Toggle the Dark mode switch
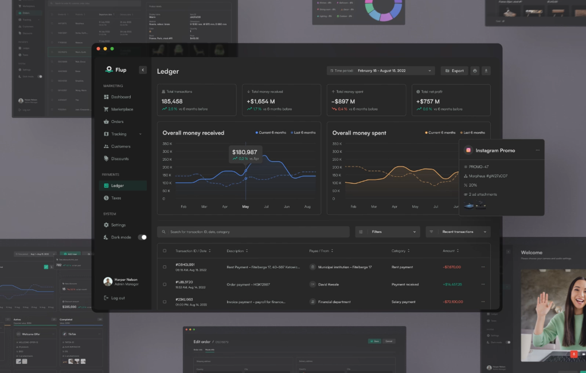The image size is (586, 373). (142, 237)
